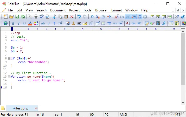Screen dimensions: 186x117
Task: Insert non-breaking space nb icon
Action: (x=43, y=23)
